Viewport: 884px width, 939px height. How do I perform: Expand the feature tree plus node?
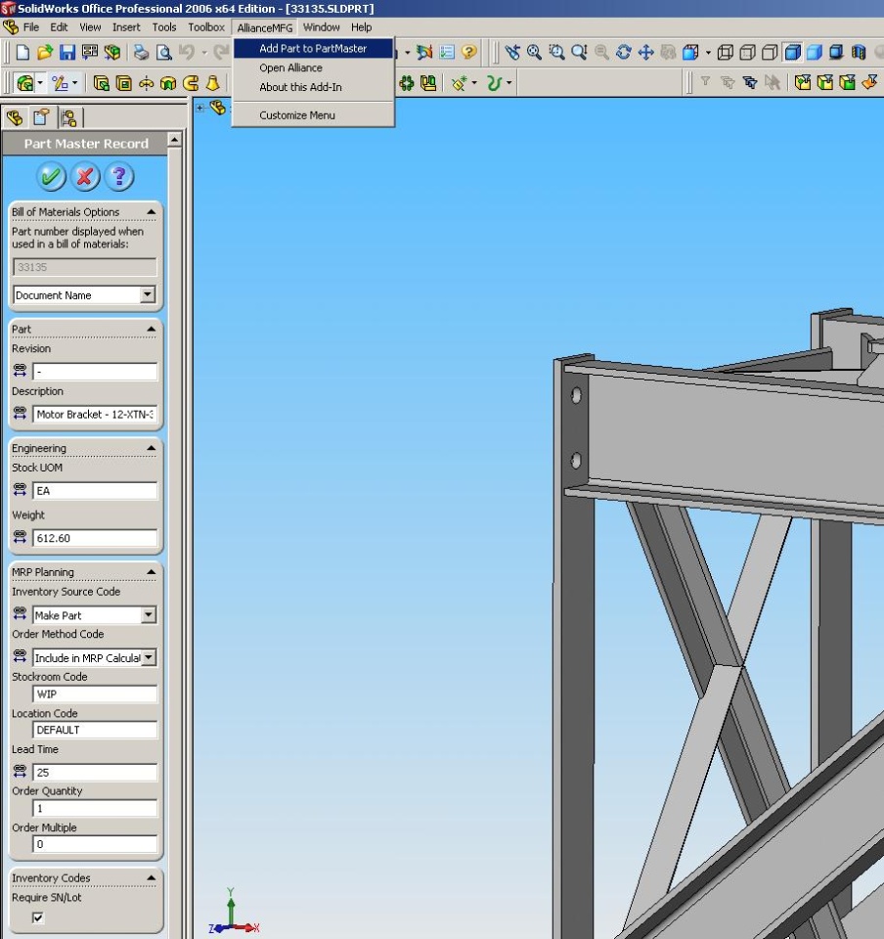coord(199,108)
